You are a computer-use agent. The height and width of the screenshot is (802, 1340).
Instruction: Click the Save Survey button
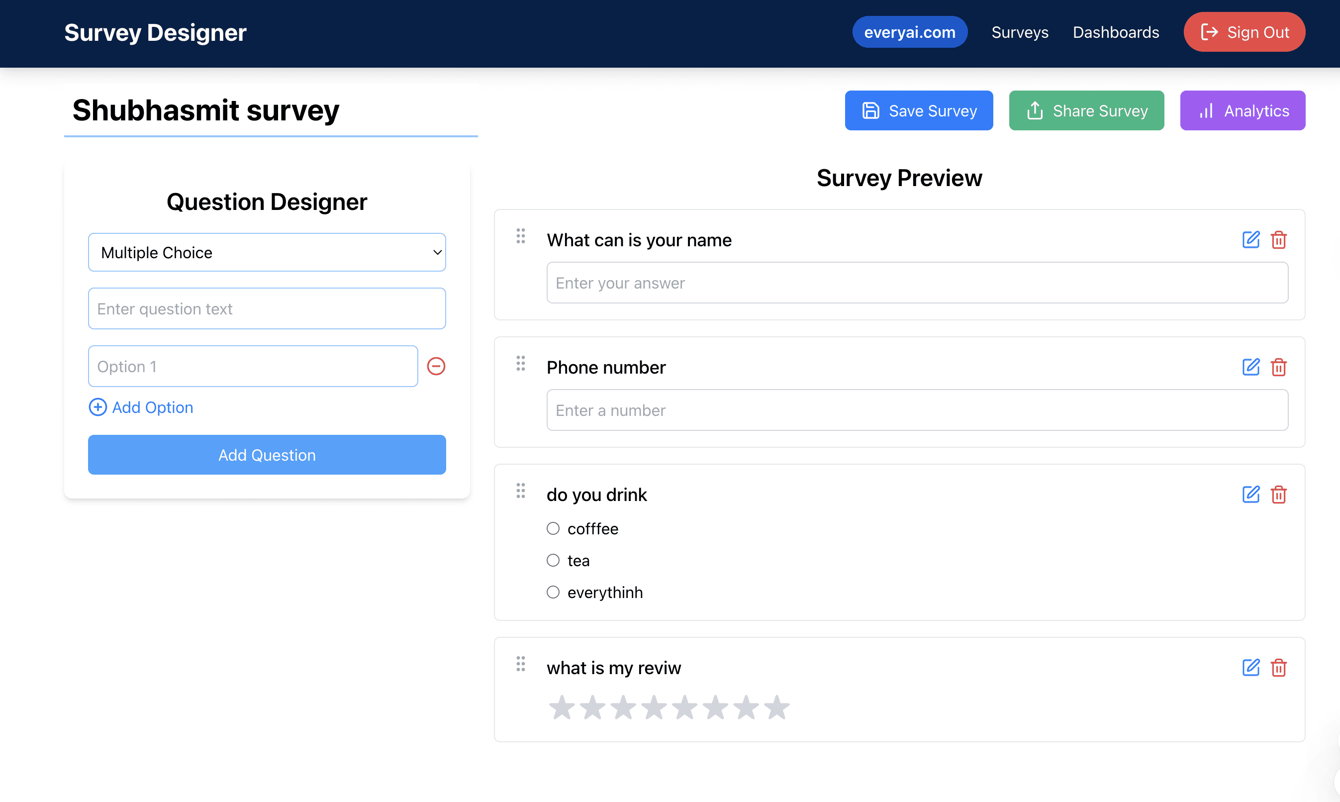(x=919, y=111)
